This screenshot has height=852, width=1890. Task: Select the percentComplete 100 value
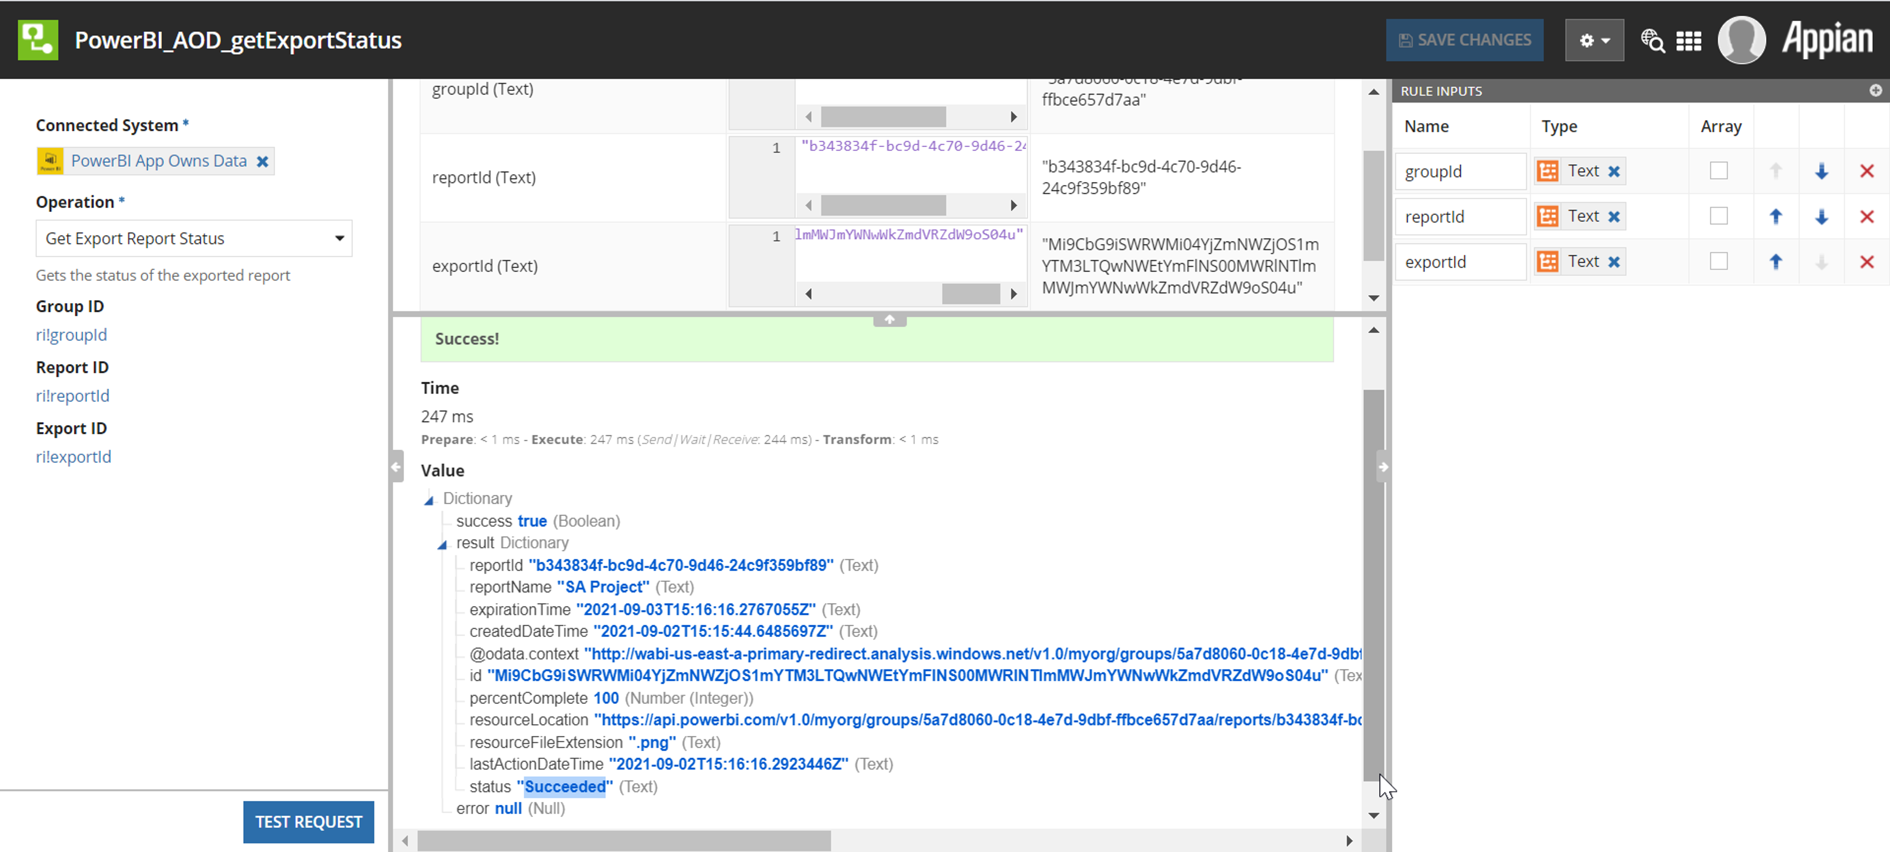coord(606,698)
